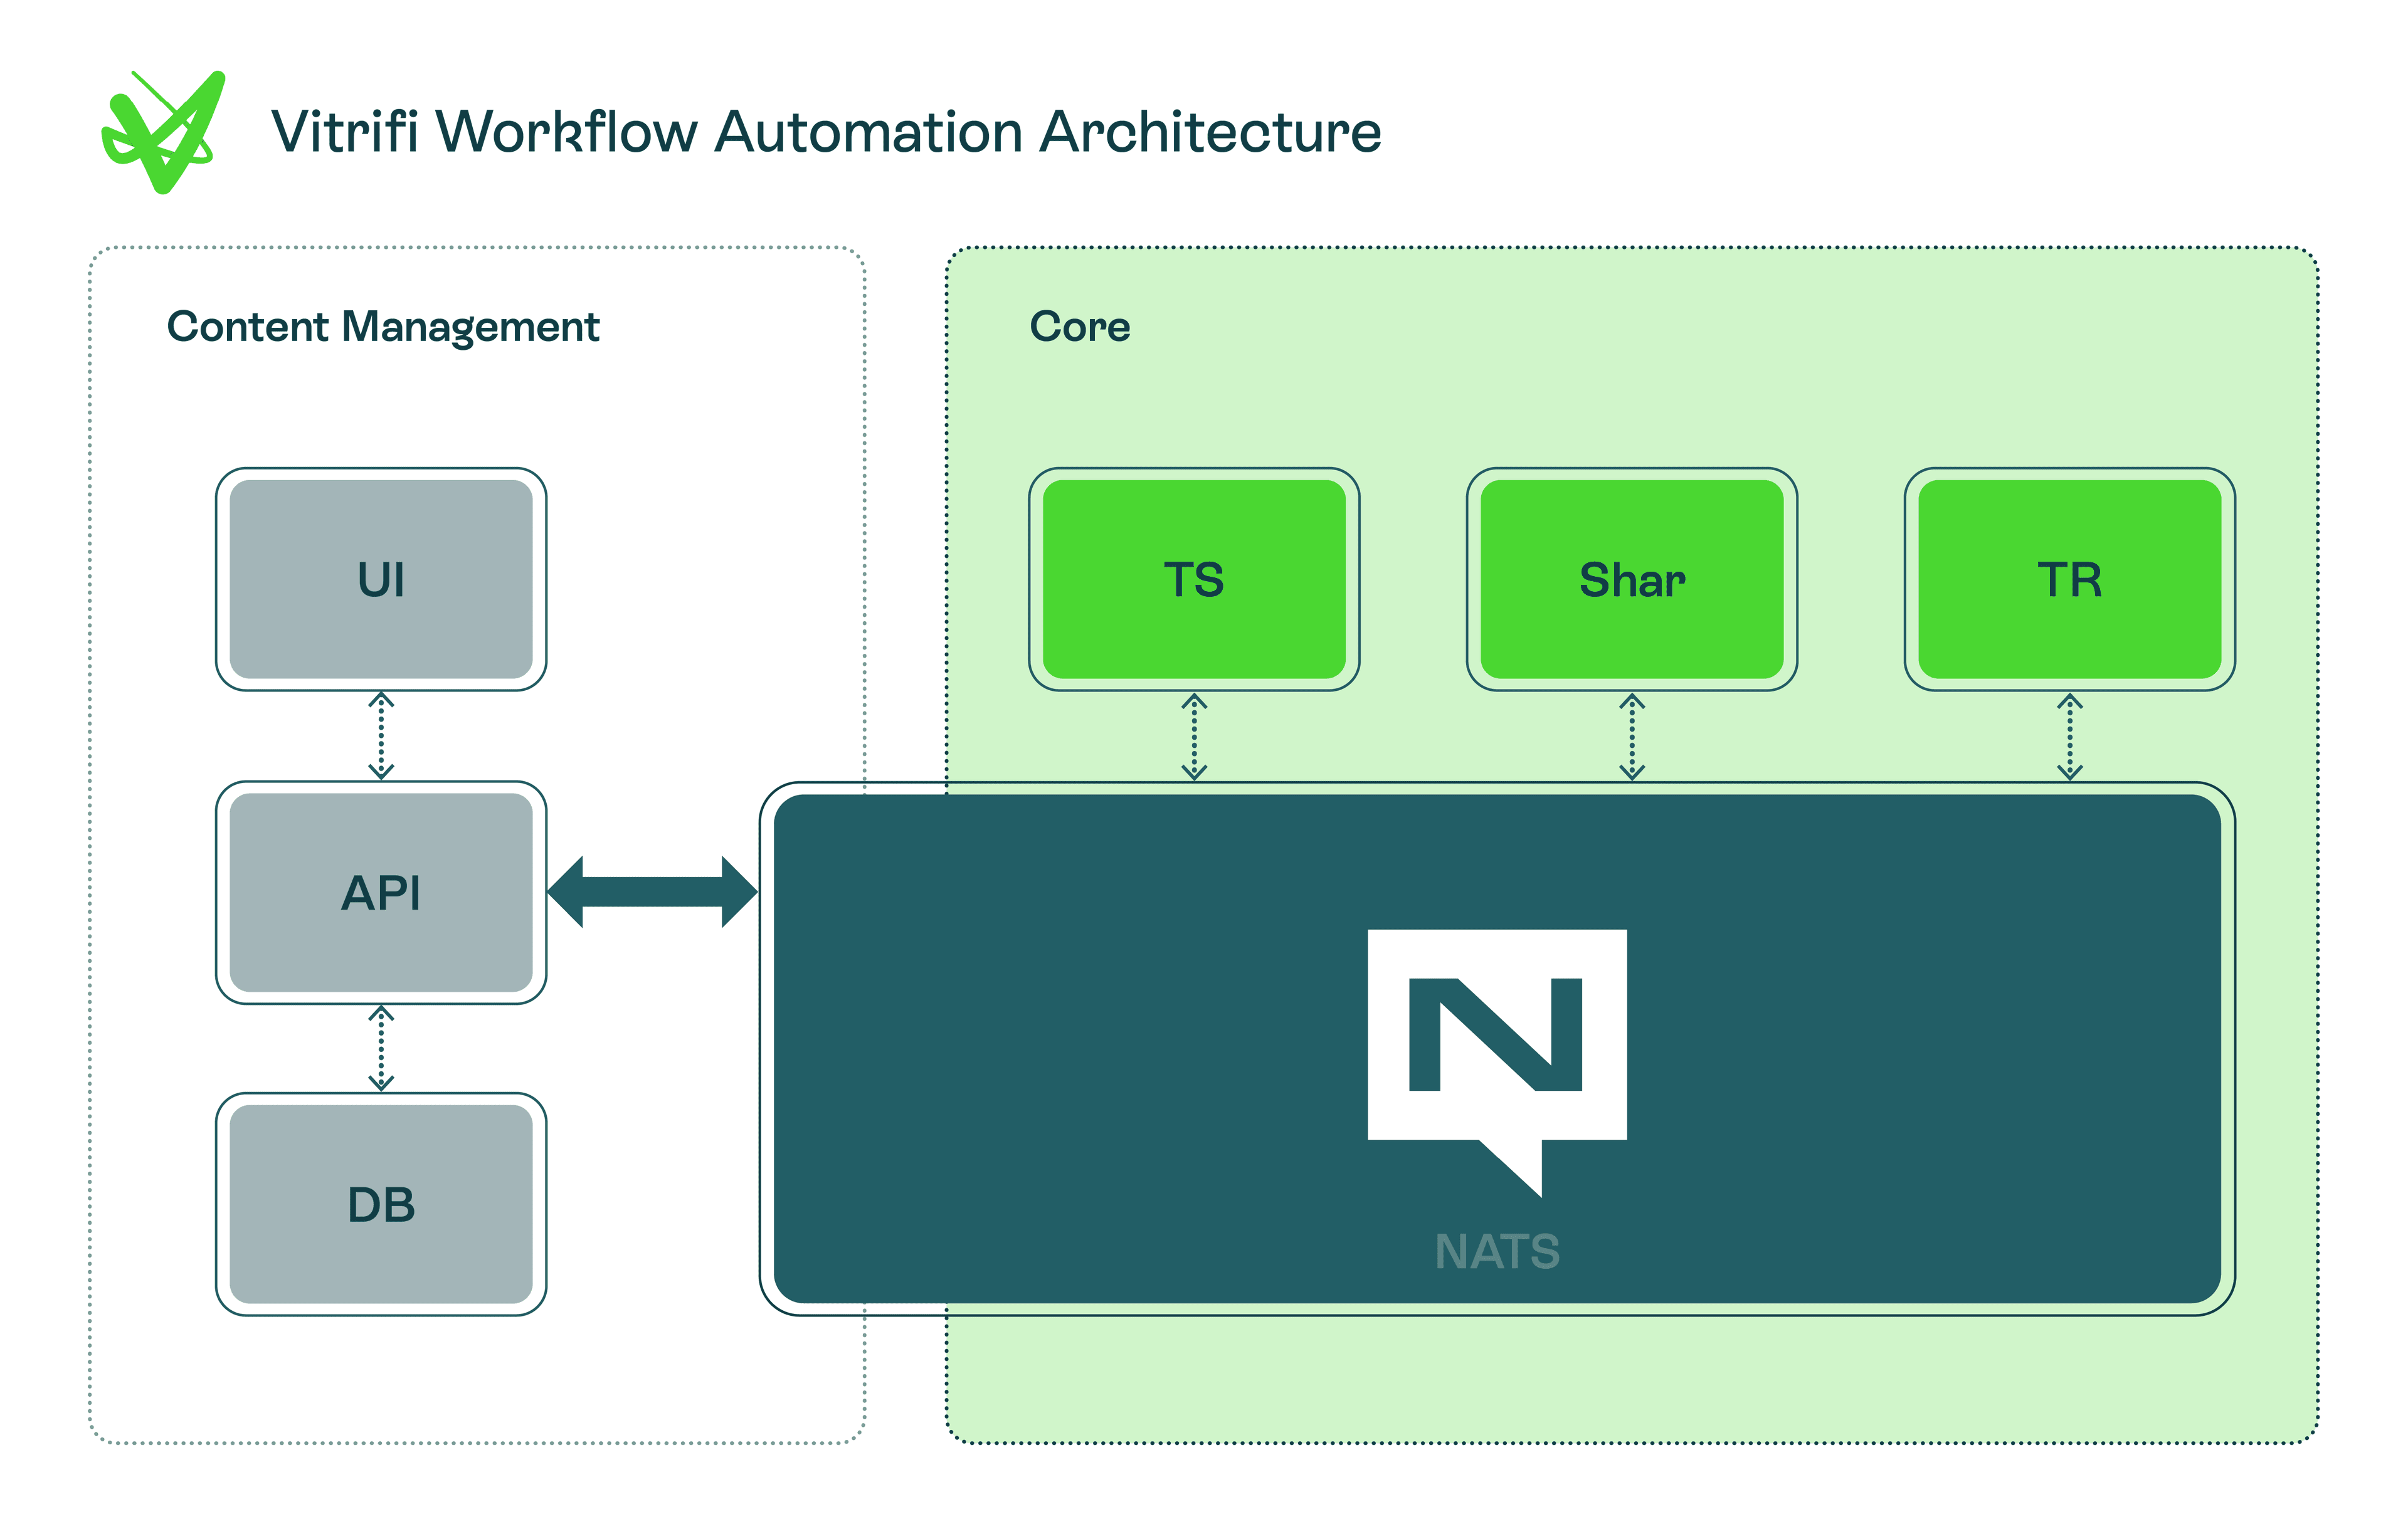Click the Vitrifi Workflow Automation Architecture title
The height and width of the screenshot is (1539, 2408).
[826, 132]
